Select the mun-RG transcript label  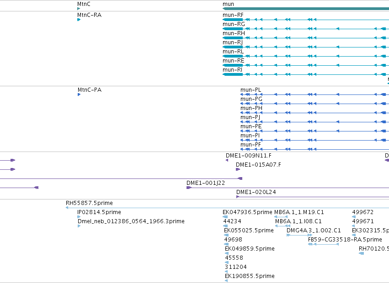234,24
